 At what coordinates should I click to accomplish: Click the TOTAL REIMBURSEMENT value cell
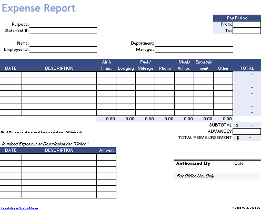click(x=247, y=138)
